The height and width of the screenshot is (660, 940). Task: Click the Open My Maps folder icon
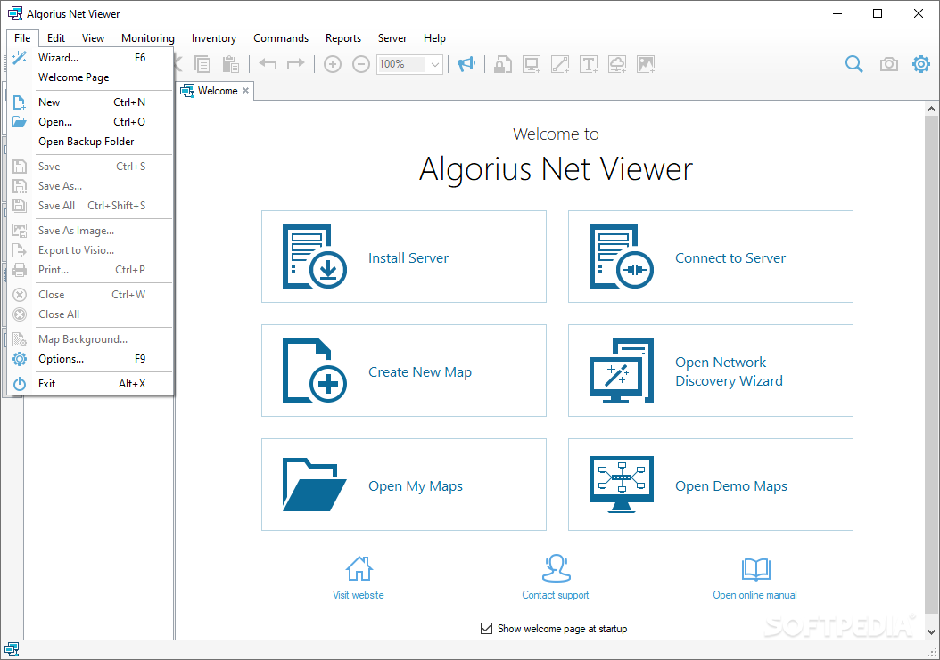[314, 485]
